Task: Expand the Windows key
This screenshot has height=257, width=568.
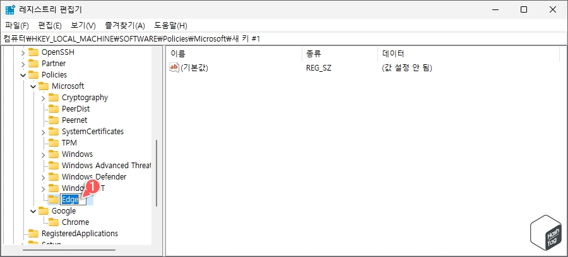Action: (44, 154)
